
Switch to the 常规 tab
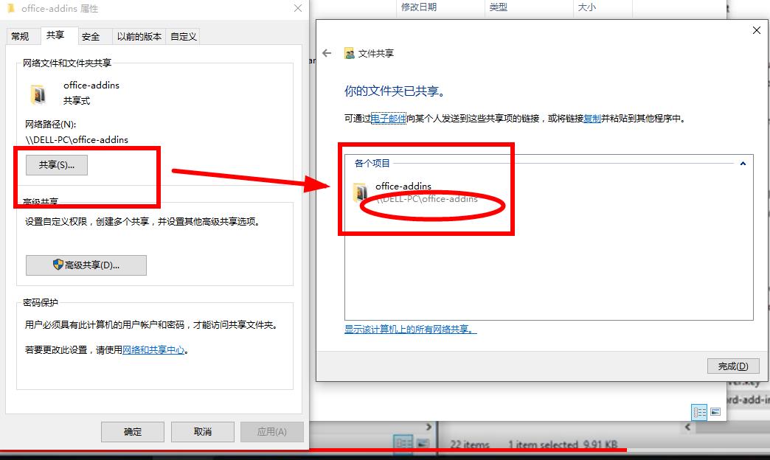(21, 35)
